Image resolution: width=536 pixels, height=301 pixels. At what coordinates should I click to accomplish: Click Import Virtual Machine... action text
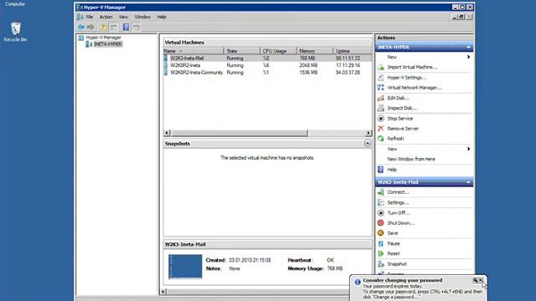[x=412, y=67]
